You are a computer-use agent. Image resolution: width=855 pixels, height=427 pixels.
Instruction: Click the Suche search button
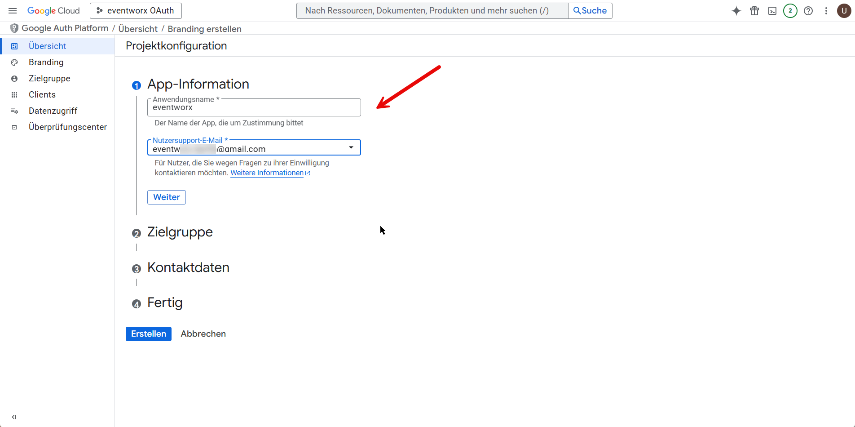tap(590, 11)
